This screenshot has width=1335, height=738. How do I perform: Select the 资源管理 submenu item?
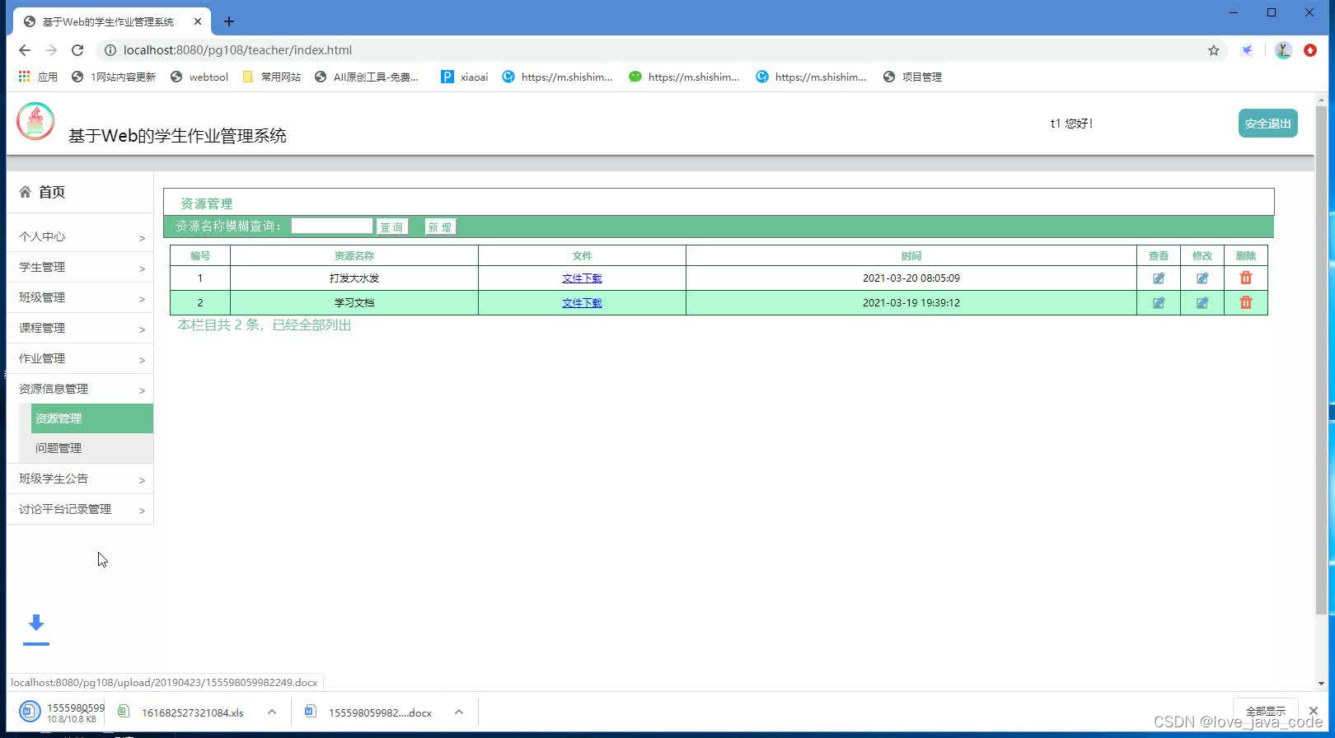[92, 418]
